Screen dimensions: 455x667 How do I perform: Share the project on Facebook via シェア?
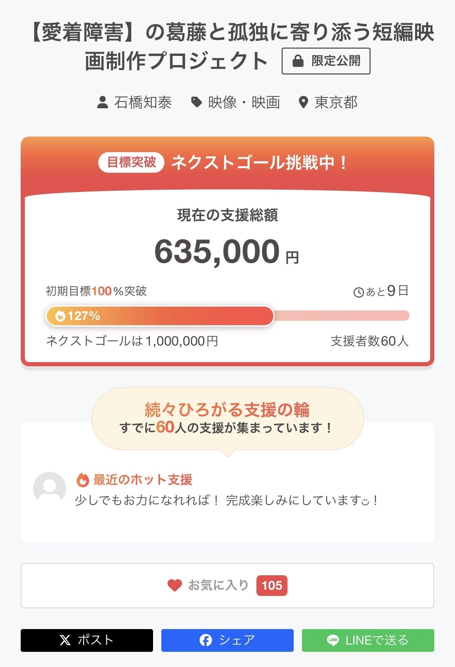point(228,640)
